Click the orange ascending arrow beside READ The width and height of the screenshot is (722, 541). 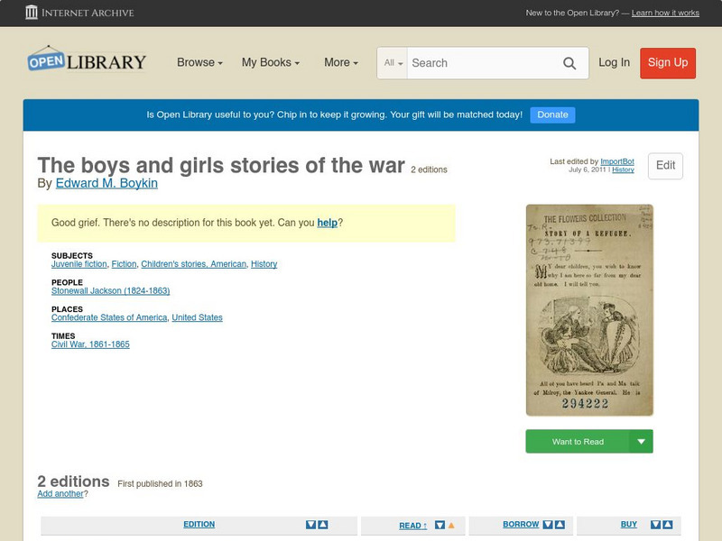point(451,525)
